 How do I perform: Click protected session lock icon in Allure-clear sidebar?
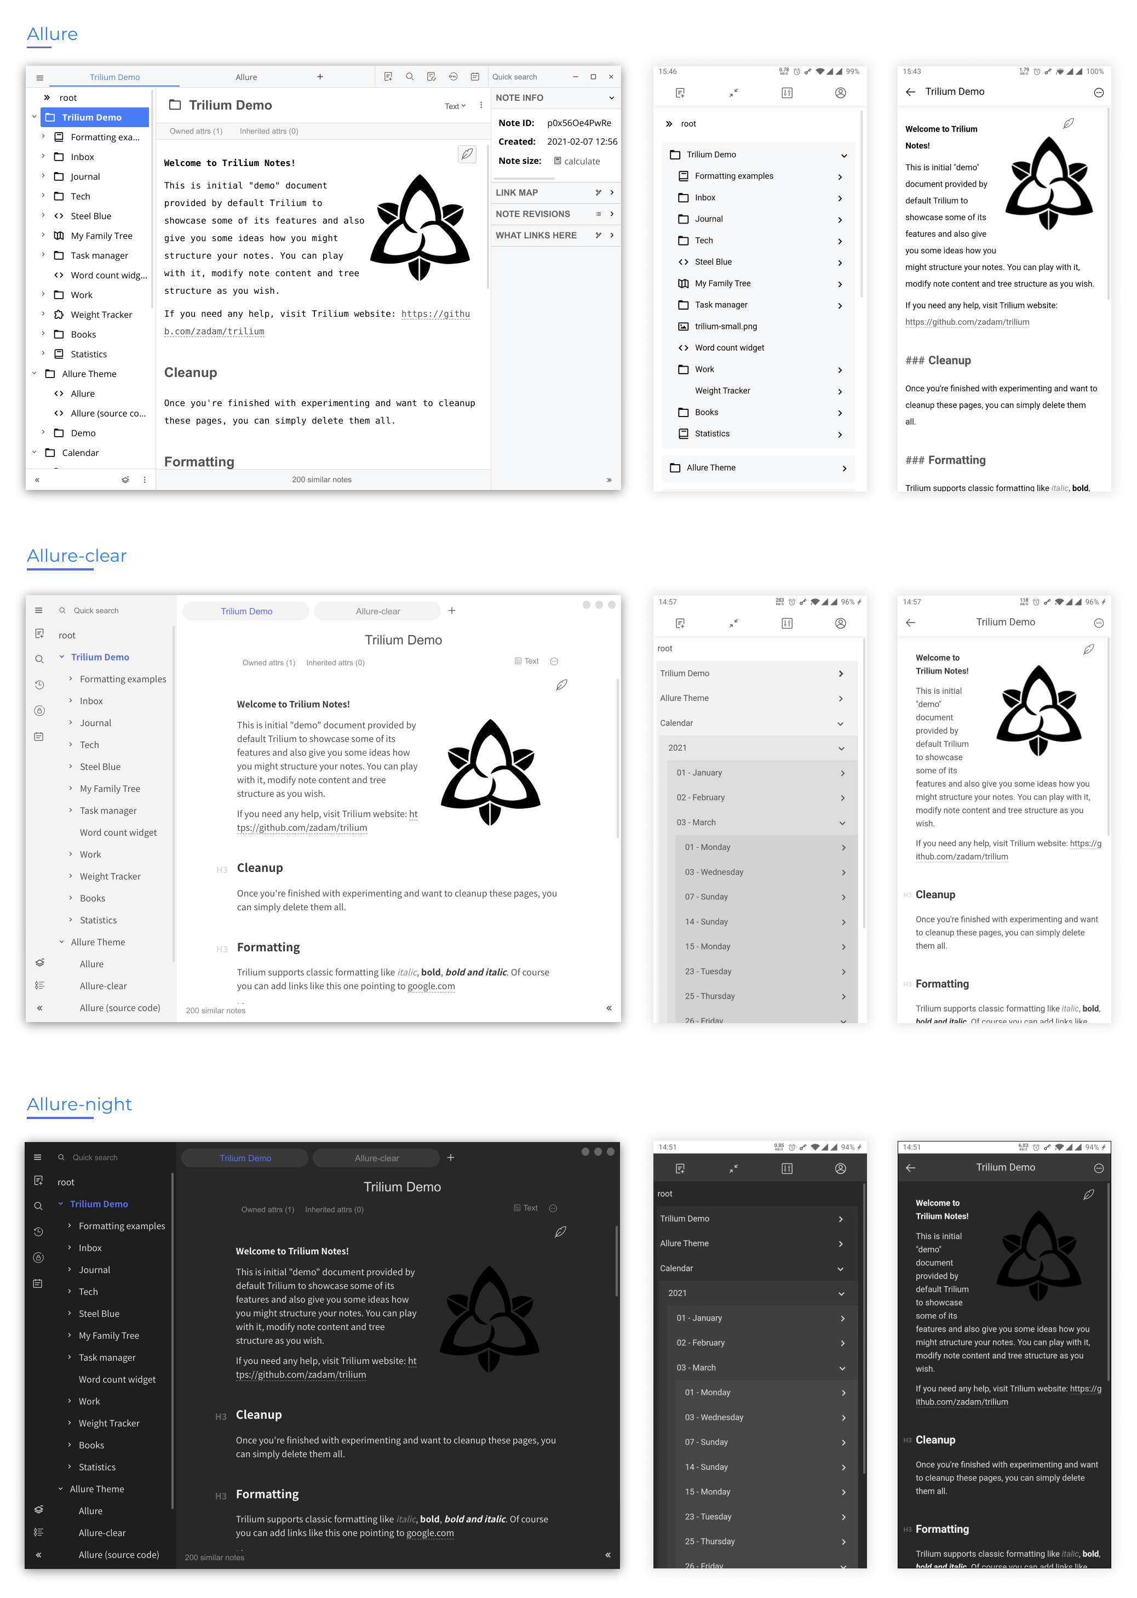pos(39,710)
